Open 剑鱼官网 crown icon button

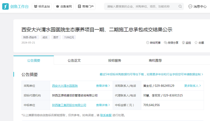63,6
